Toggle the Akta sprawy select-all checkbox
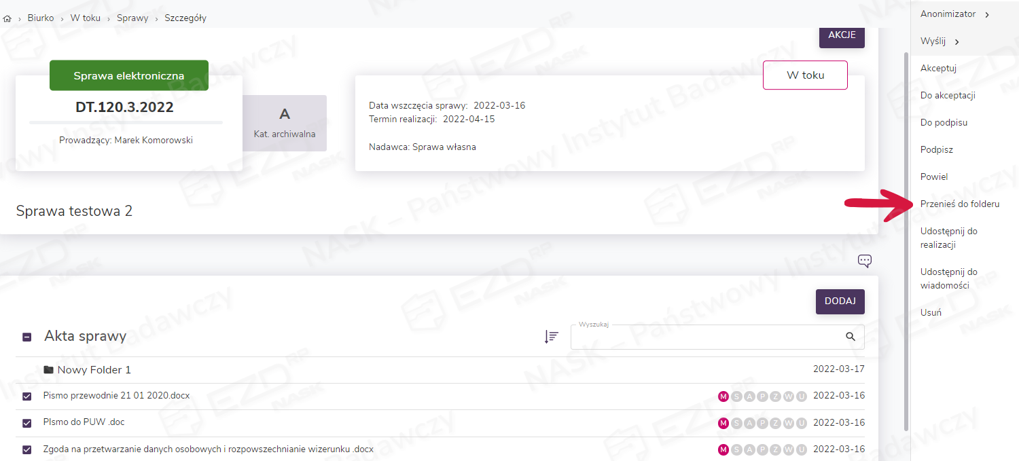The height and width of the screenshot is (461, 1019). pyautogui.click(x=27, y=337)
